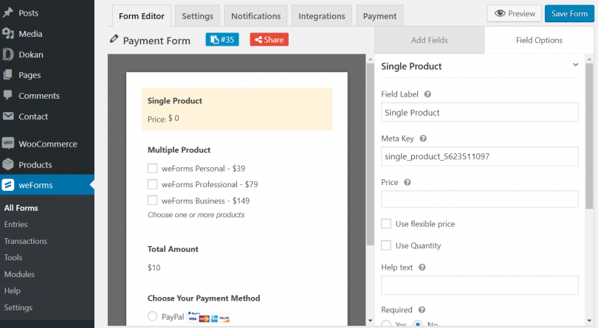Open the Settings tab
The height and width of the screenshot is (328, 598).
[x=197, y=16]
